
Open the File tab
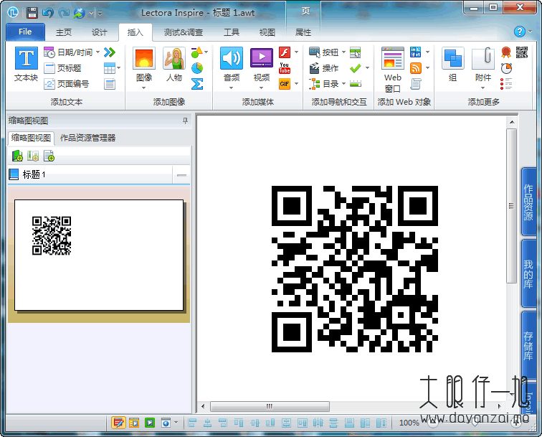pos(25,32)
